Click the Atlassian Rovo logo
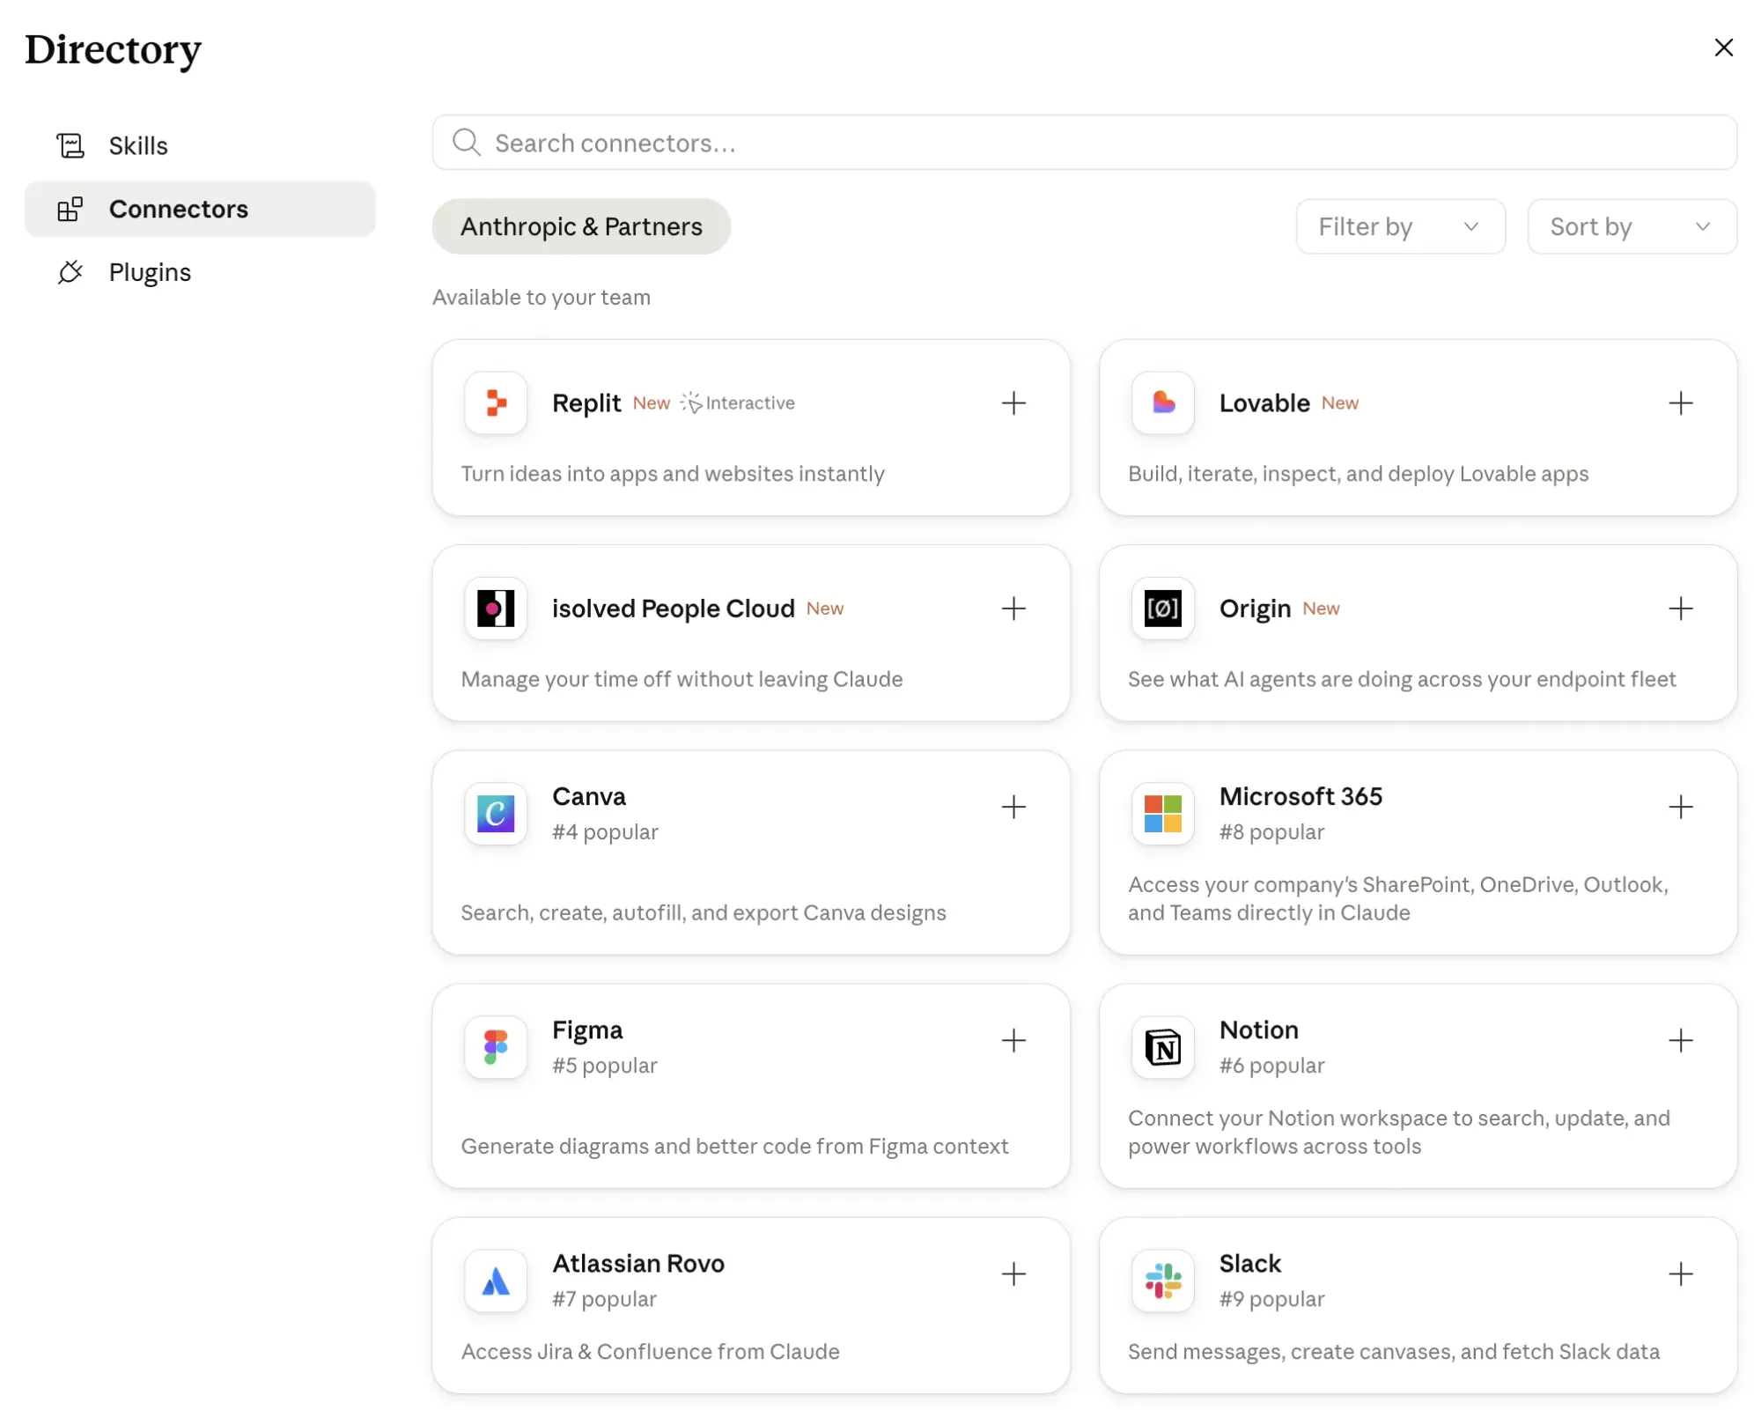Screen dimensions: 1761x1410 496,1281
